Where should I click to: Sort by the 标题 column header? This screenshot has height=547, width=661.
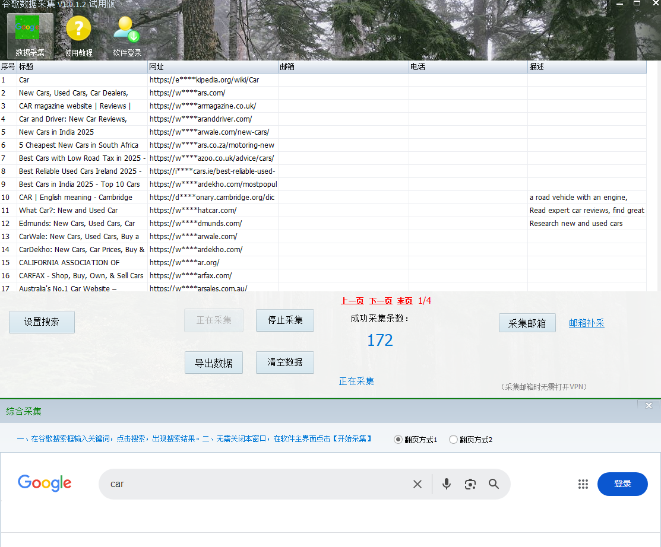(x=82, y=66)
